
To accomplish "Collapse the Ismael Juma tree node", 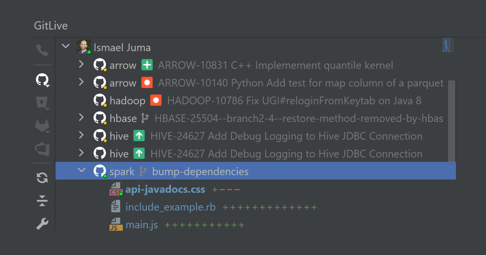I will click(66, 46).
